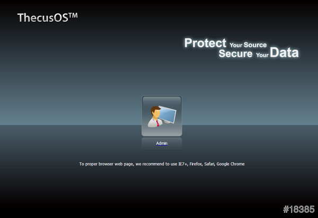Open the Admin user login icon
318x218 pixels.
[162, 116]
